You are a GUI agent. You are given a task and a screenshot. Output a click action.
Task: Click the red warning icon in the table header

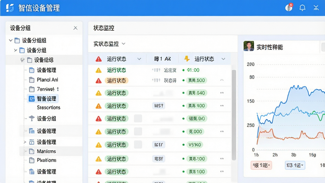[x=99, y=59]
